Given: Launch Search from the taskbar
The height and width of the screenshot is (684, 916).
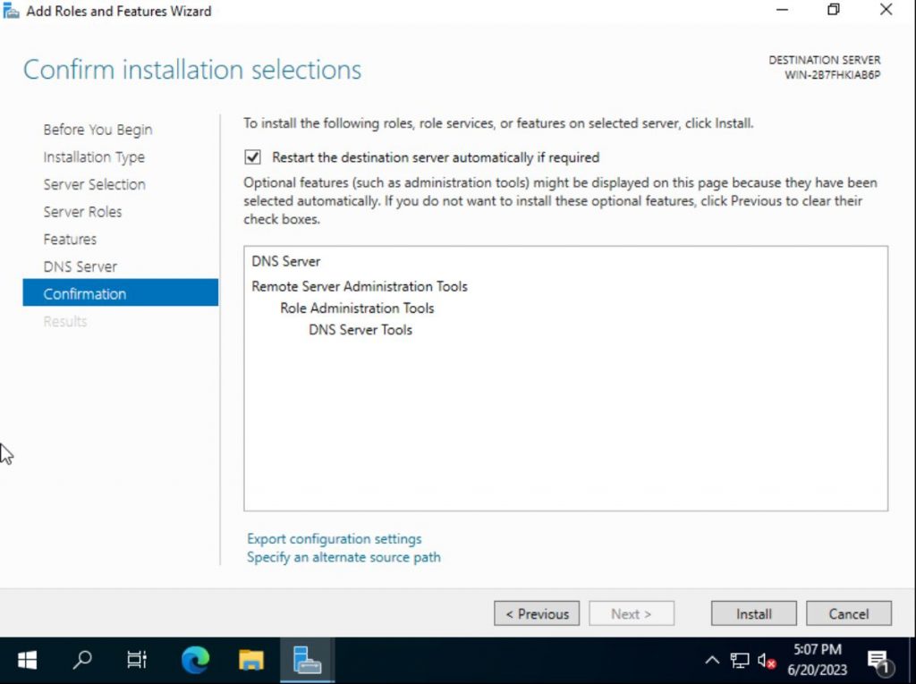Looking at the screenshot, I should [x=81, y=660].
